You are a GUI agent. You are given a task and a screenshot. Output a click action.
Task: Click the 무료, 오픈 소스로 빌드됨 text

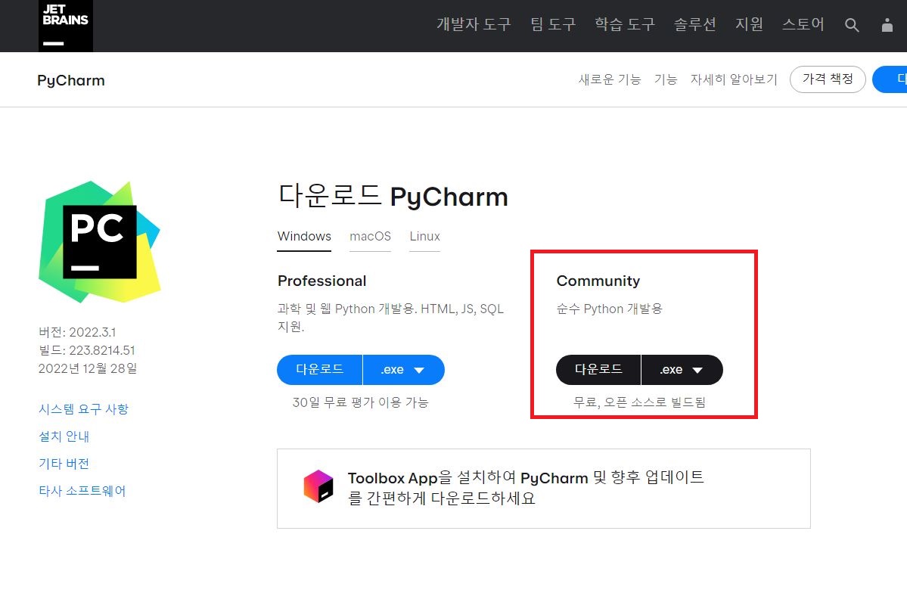click(x=639, y=402)
